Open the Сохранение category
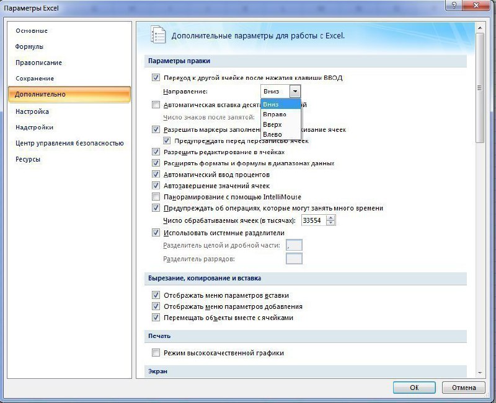The image size is (496, 403). click(x=35, y=79)
